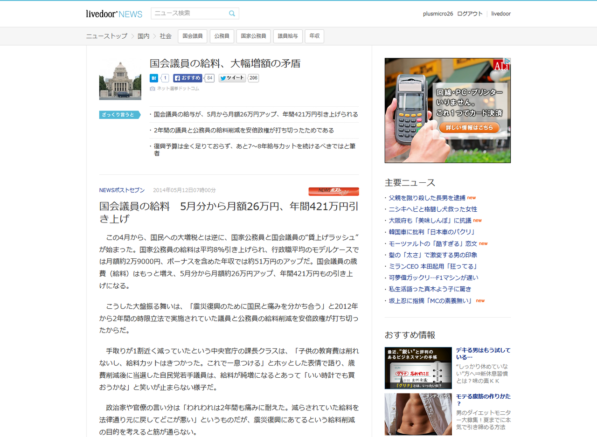Open the livedoor link in the header

pyautogui.click(x=501, y=14)
